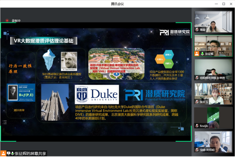Screen dimensions: 235x157
Task: Select the finejjb participant thumbnail
Action: click(213, 118)
